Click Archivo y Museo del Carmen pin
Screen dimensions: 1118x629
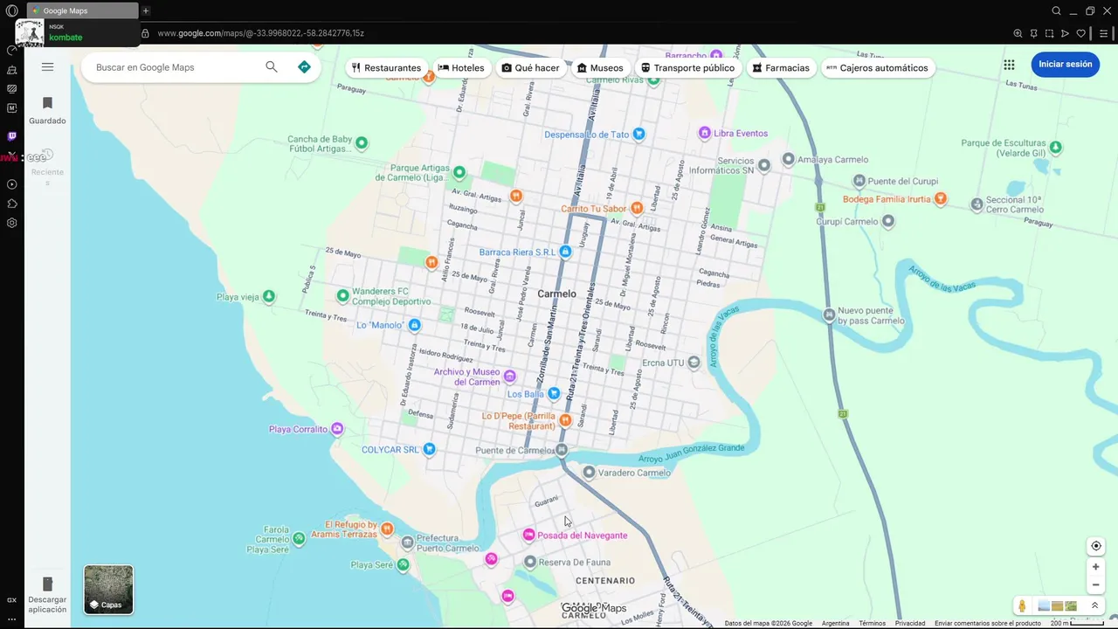(509, 377)
